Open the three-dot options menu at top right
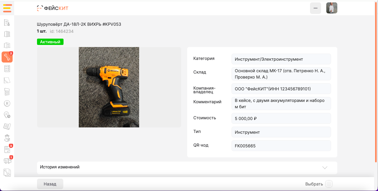378x191 pixels. 315,8
